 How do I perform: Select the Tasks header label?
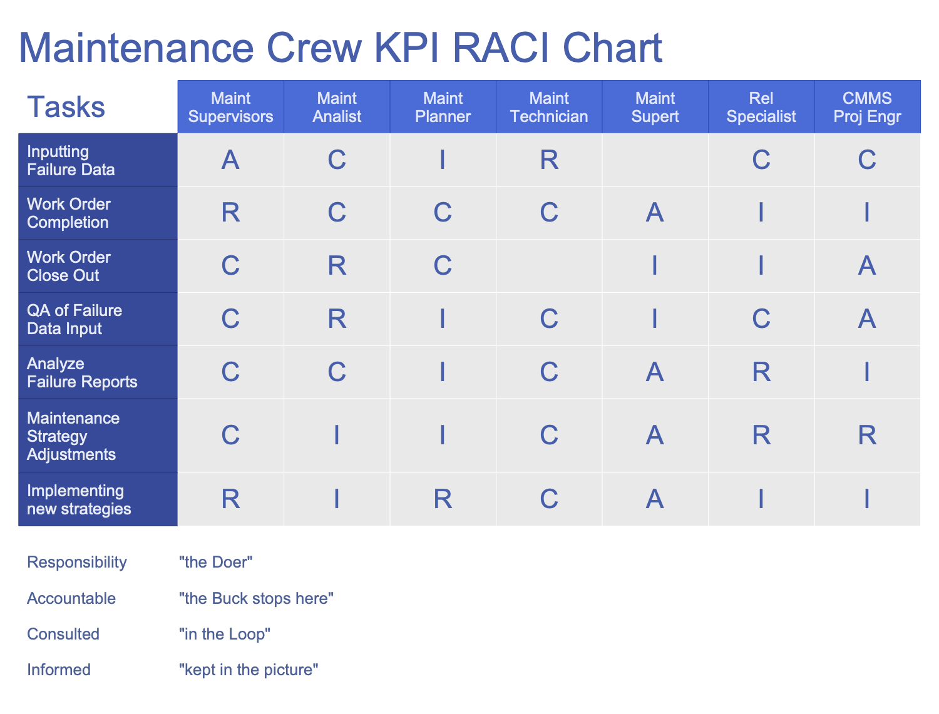click(66, 107)
